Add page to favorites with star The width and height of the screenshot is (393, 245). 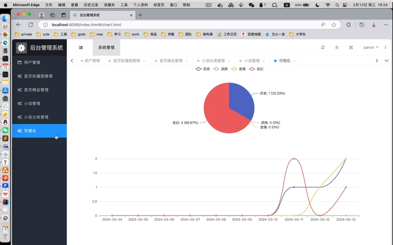click(334, 24)
